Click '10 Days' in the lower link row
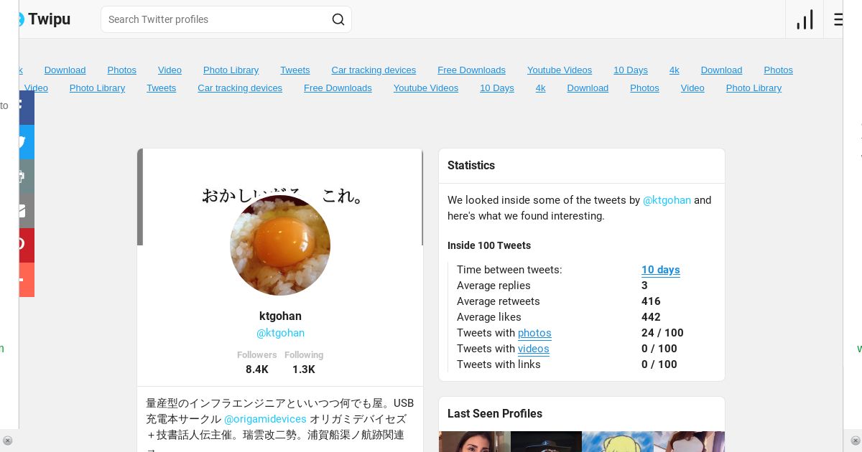 point(497,88)
